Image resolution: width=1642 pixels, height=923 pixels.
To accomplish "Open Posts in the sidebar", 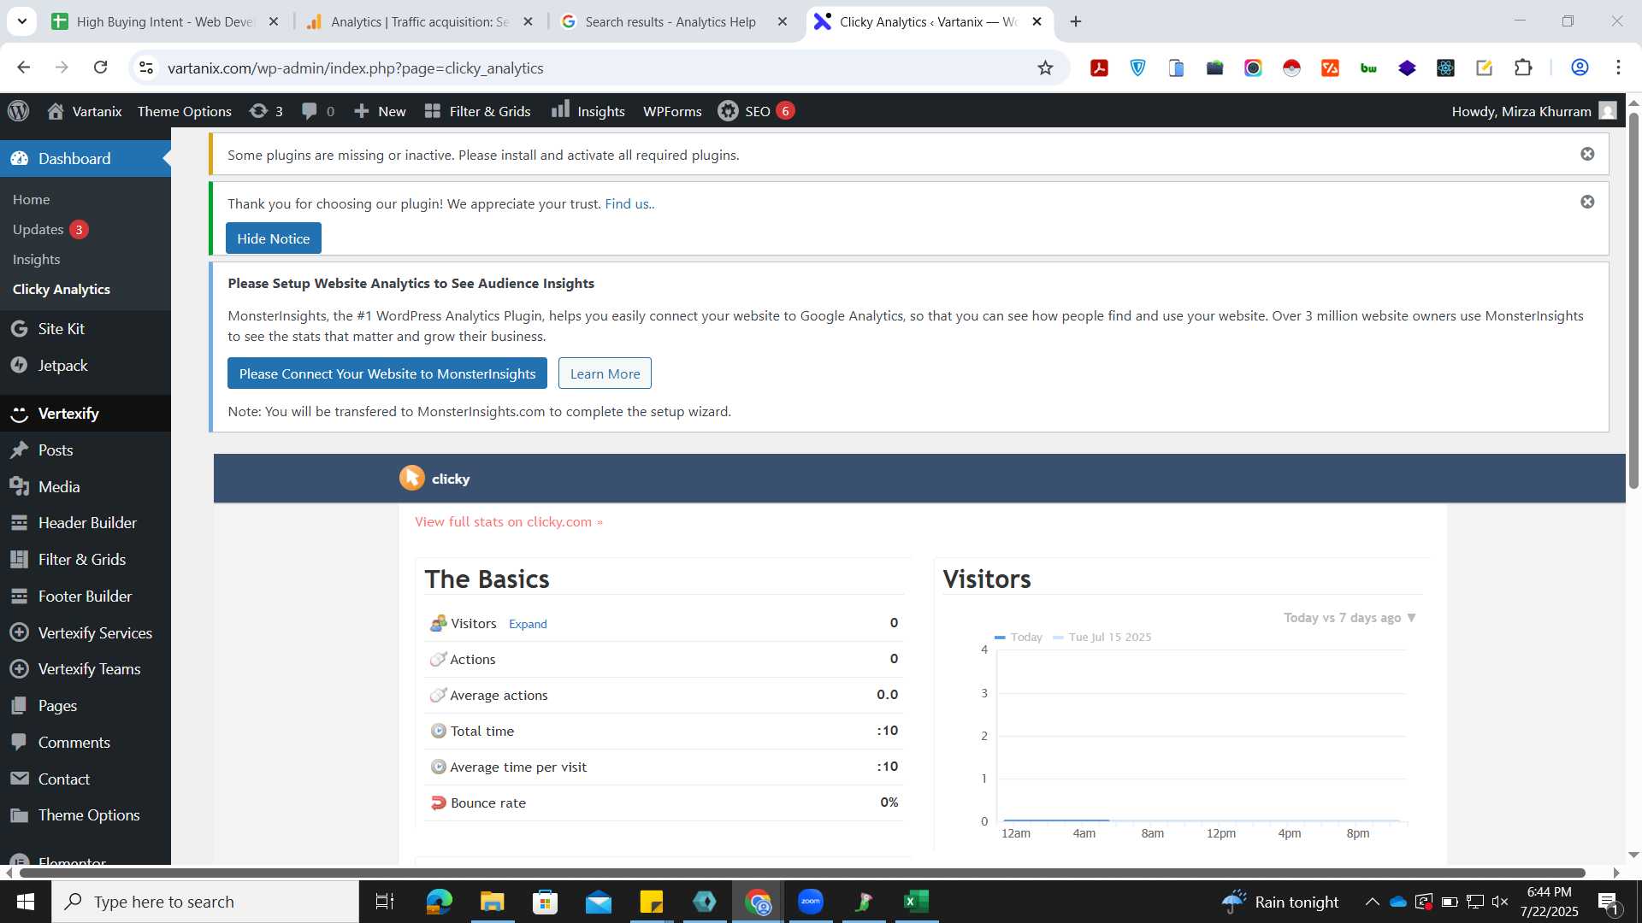I will 86,450.
